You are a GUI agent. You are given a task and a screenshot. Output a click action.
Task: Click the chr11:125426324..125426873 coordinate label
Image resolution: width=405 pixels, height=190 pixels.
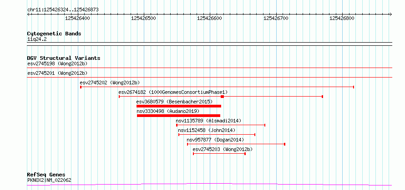tap(63, 10)
